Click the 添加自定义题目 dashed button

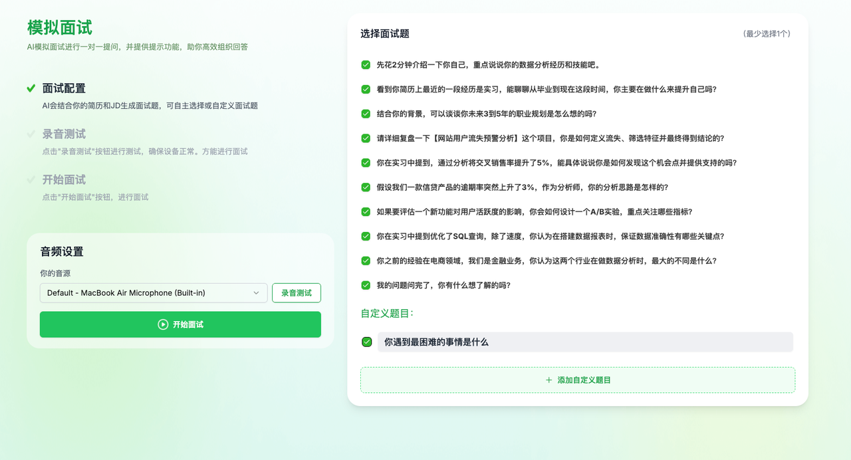[x=577, y=380]
